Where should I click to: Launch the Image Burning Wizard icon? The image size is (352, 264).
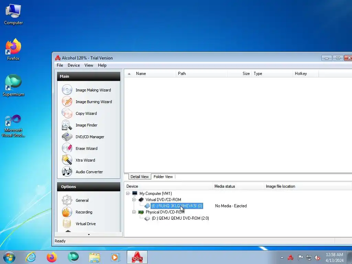[67, 101]
